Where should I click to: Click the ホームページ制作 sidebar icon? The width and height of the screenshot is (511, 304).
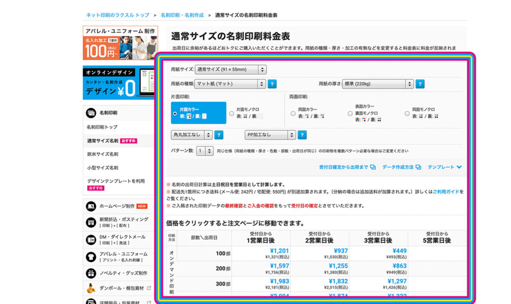coord(91,206)
